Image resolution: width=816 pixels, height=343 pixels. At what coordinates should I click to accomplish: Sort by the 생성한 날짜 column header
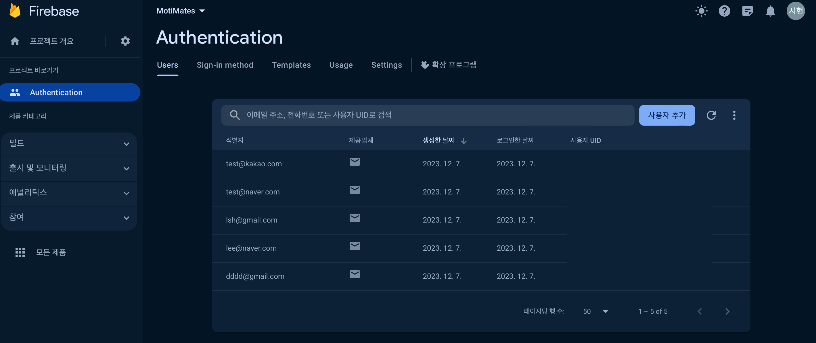tap(438, 140)
